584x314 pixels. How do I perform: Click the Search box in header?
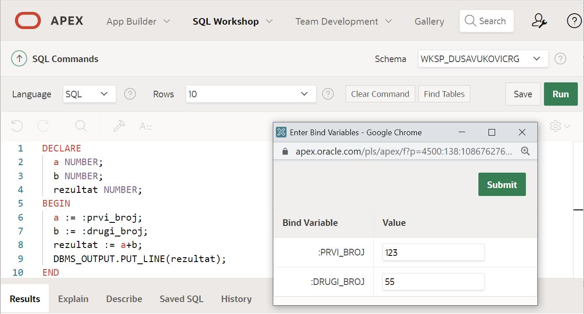coord(486,21)
